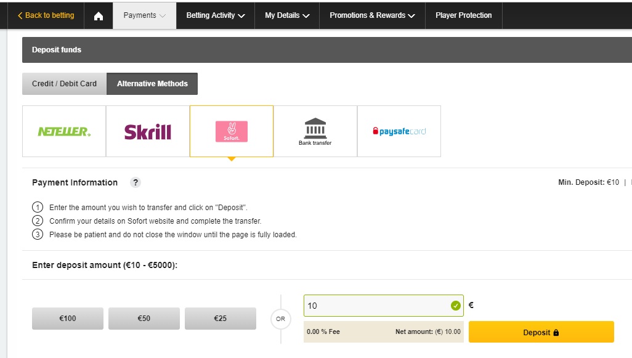632x358 pixels.
Task: Go to the home page icon
Action: pyautogui.click(x=99, y=16)
